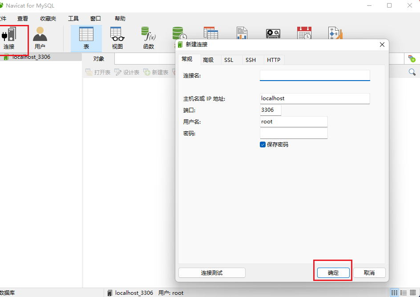Open the 工具 menu
This screenshot has height=297, width=420.
73,18
